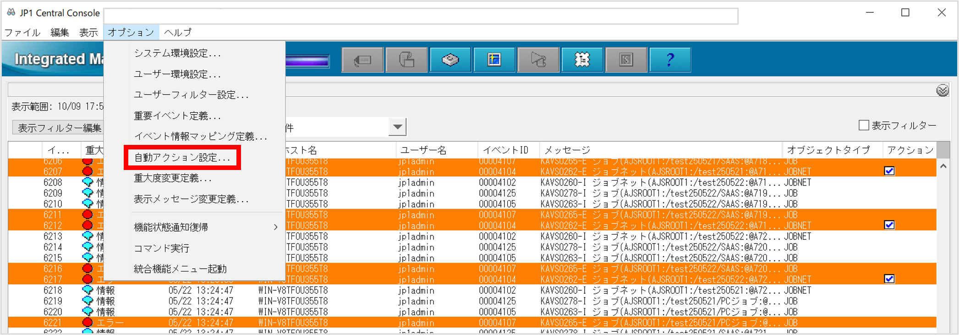
Task: Click the gray tag-shaped toolbar icon
Action: [x=362, y=60]
